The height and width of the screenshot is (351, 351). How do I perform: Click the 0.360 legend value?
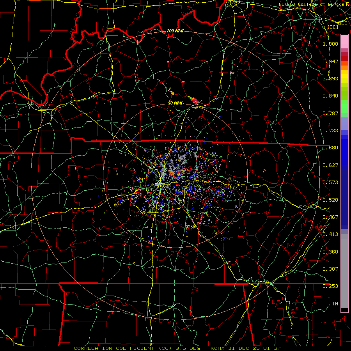coord(330,252)
